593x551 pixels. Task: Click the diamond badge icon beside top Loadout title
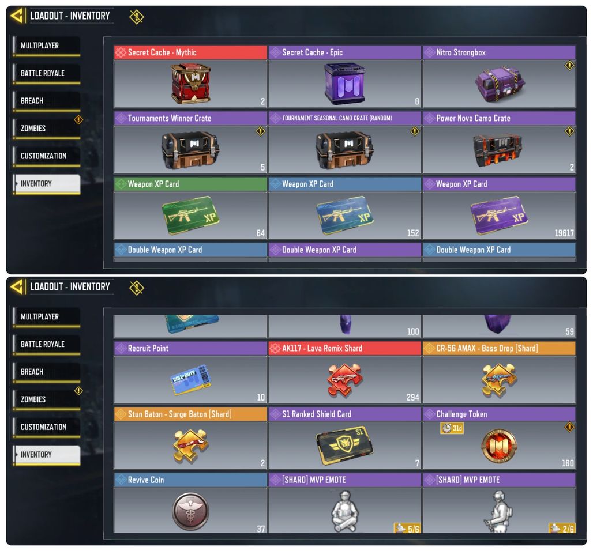137,16
